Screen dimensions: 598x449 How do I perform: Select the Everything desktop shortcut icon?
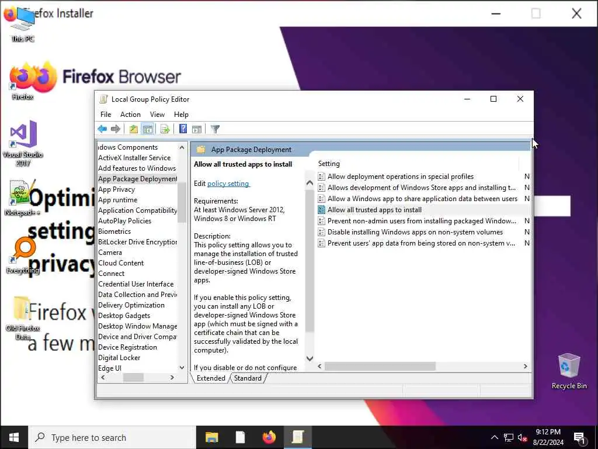pos(23,256)
